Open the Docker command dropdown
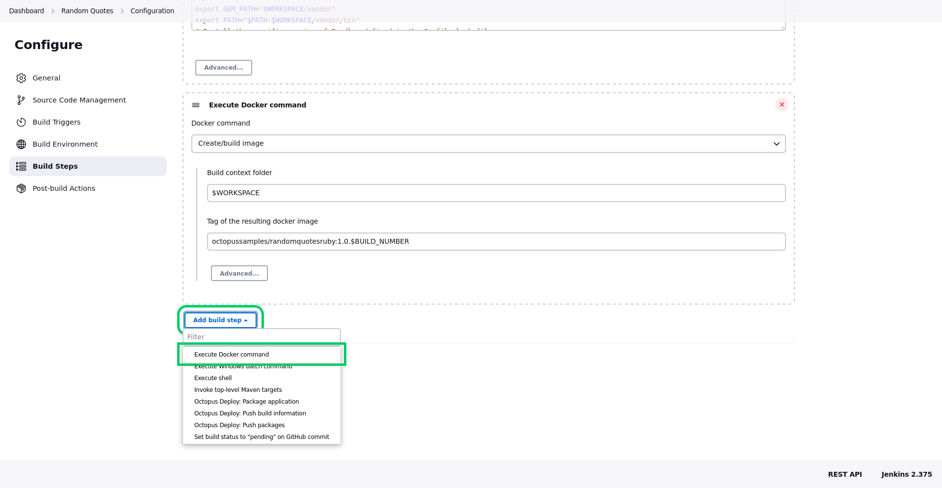Viewport: 942px width, 488px height. point(488,144)
